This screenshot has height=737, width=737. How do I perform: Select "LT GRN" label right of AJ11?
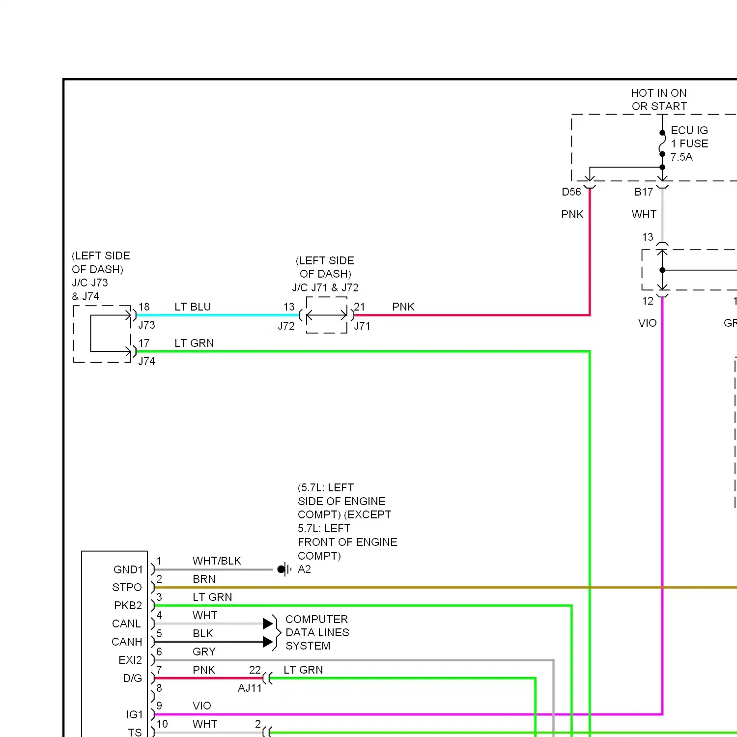point(303,670)
